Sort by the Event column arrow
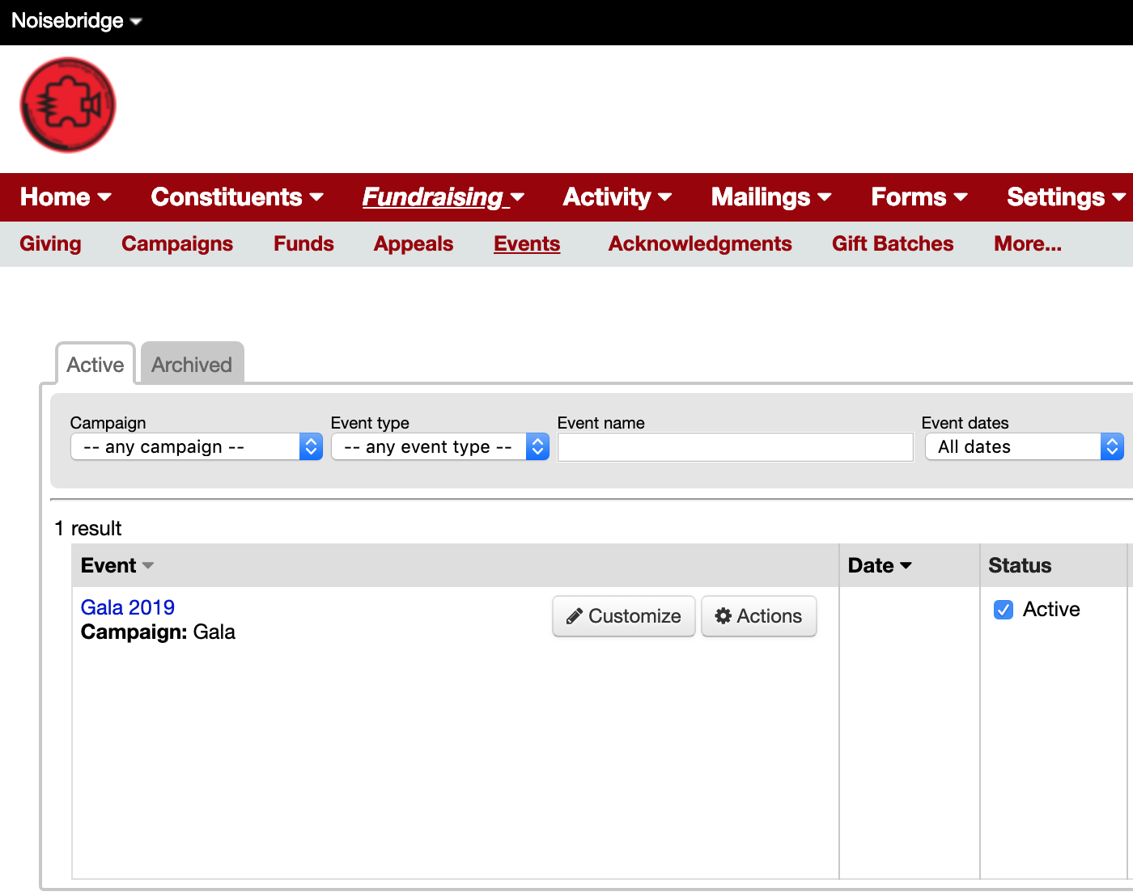Viewport: 1133px width, 896px height. [x=148, y=566]
